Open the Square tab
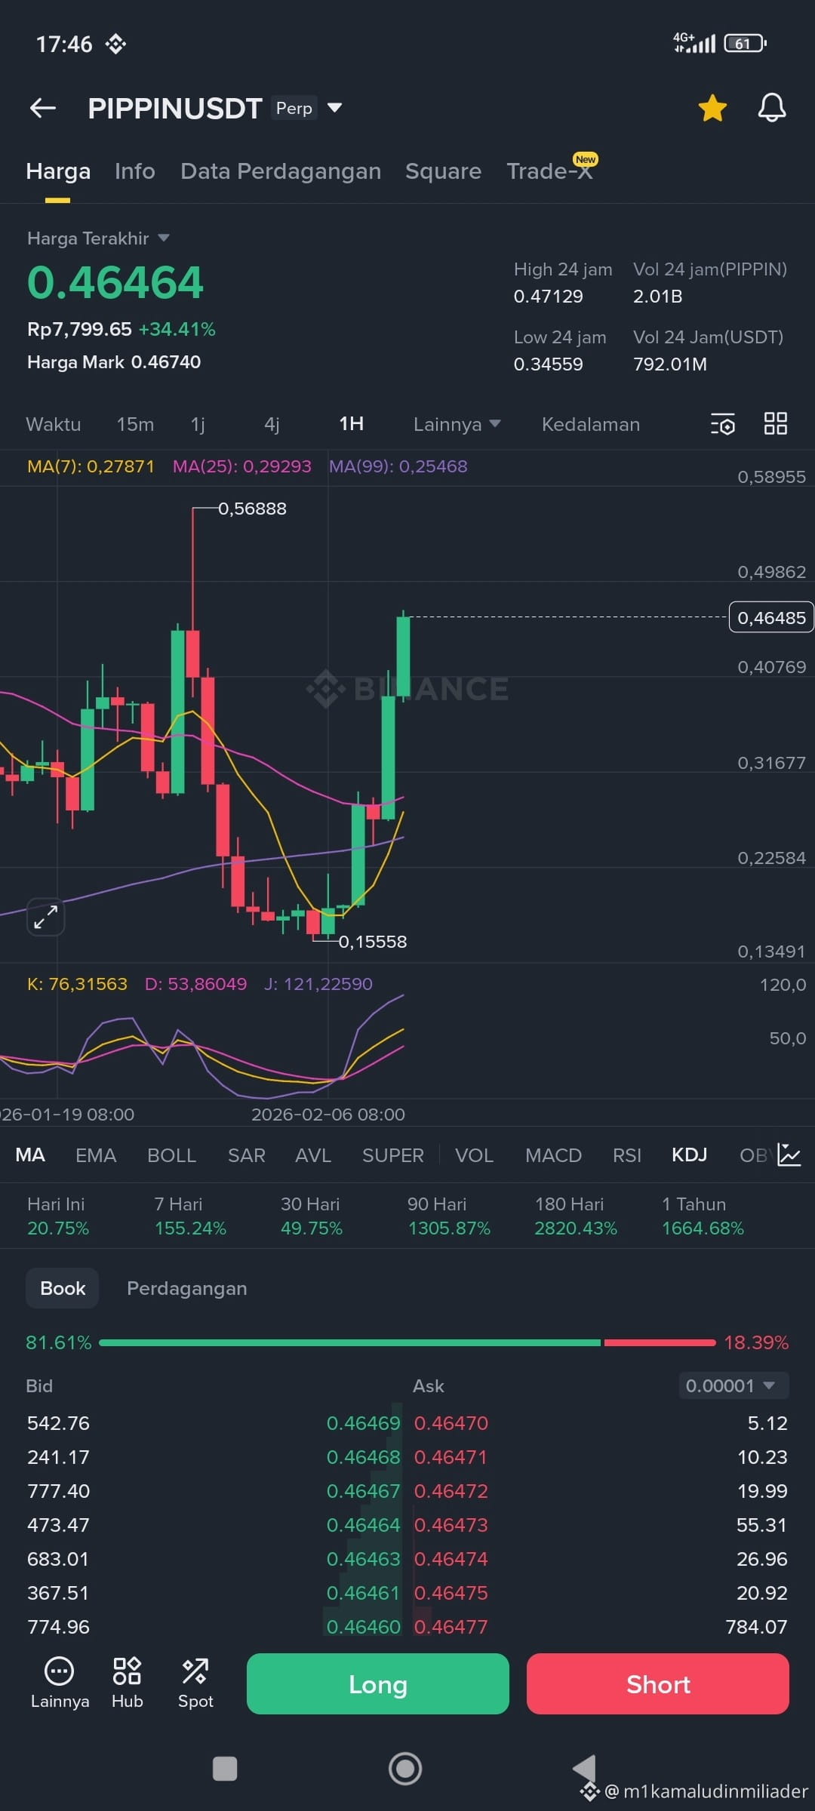The height and width of the screenshot is (1811, 815). pyautogui.click(x=443, y=171)
